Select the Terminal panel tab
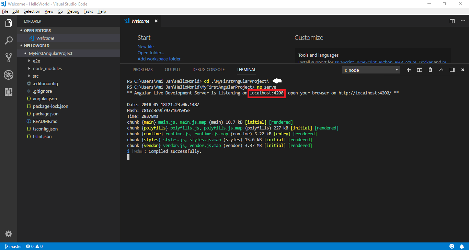This screenshot has width=469, height=250. (246, 70)
